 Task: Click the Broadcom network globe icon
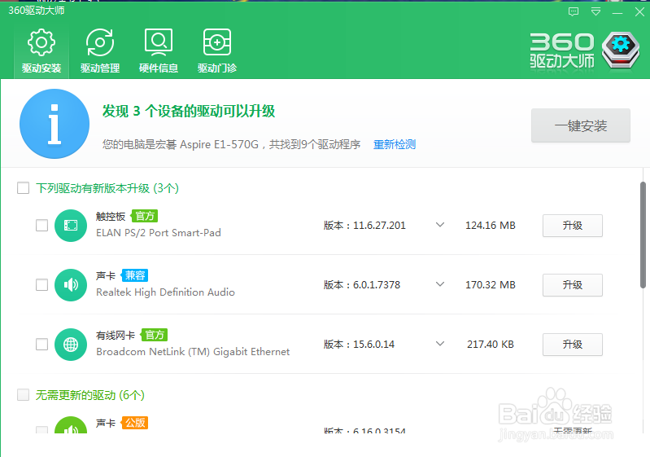pos(71,344)
